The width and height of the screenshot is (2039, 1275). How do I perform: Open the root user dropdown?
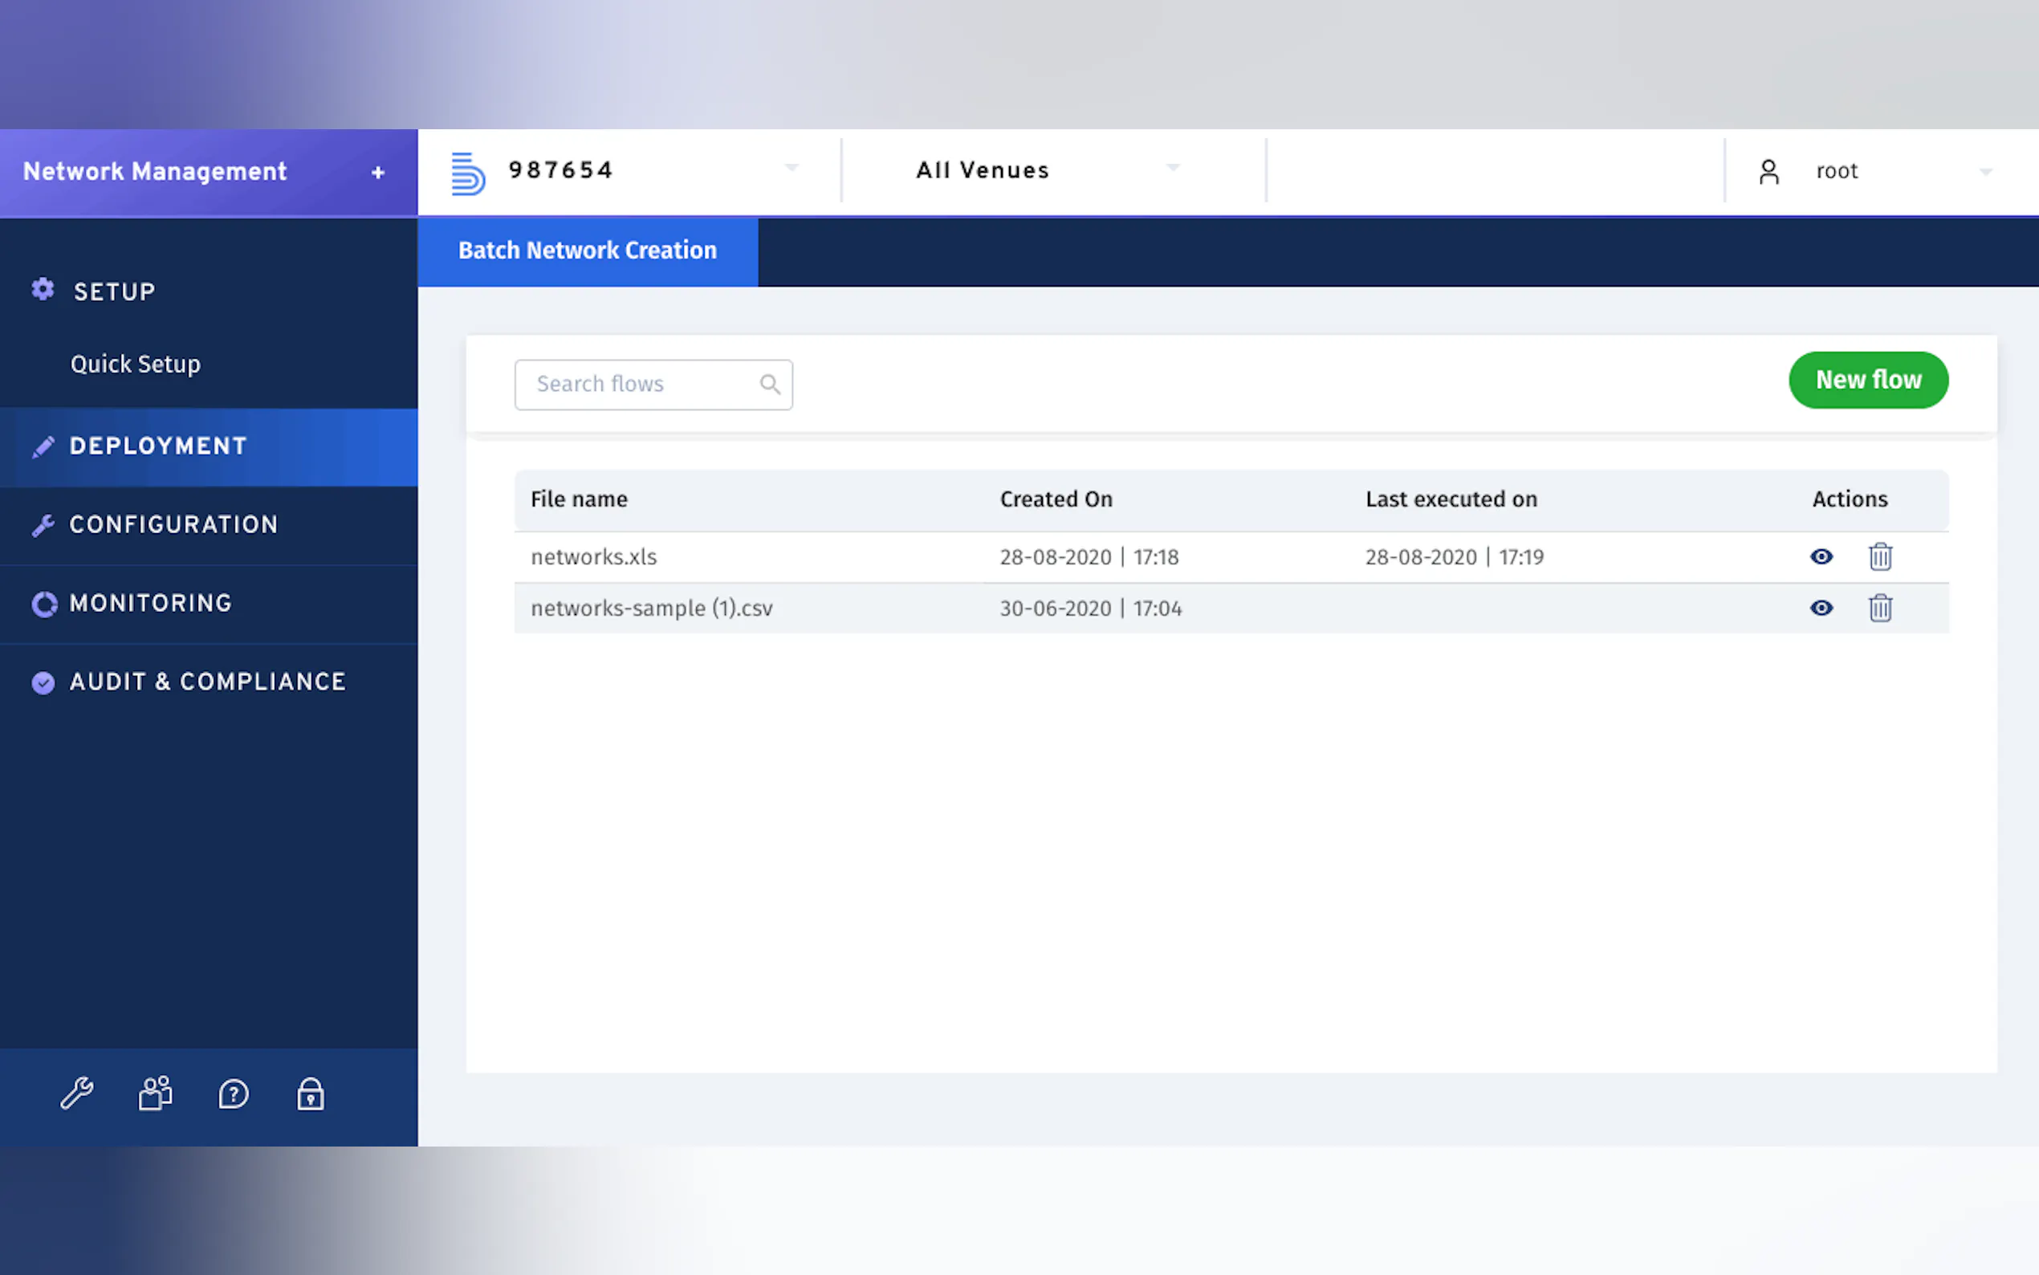coord(1984,172)
